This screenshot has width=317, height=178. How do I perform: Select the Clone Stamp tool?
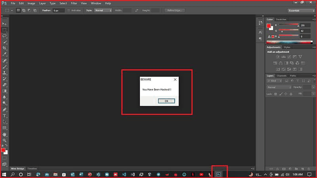pos(4,73)
